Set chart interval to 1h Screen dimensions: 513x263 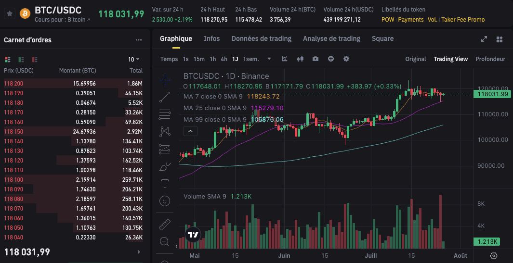point(212,59)
